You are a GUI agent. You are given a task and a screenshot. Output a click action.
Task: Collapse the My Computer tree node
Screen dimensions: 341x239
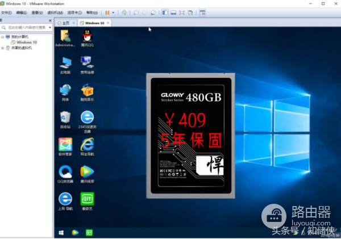(2, 36)
